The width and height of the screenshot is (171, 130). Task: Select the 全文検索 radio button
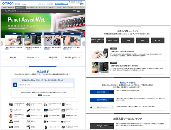[77, 2]
